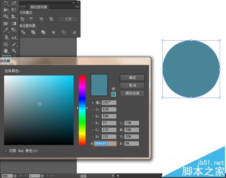The image size is (226, 178).
Task: Click the 扩展 Expand button in Pathfinder
Action: [68, 19]
